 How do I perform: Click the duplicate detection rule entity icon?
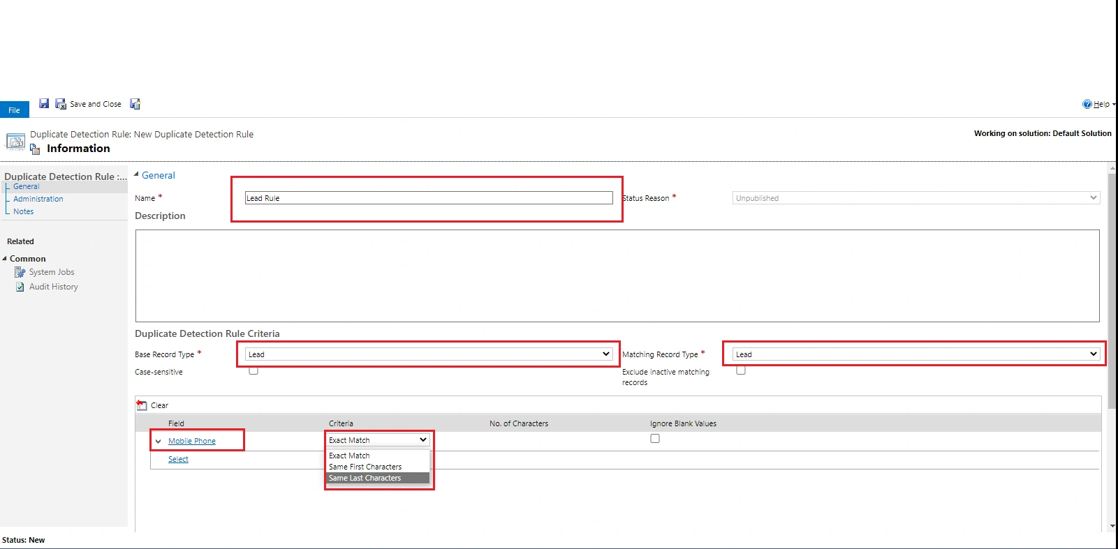tap(15, 142)
